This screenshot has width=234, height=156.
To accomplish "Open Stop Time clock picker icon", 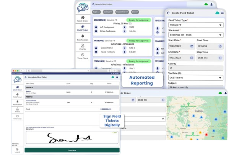I will point(220,58).
